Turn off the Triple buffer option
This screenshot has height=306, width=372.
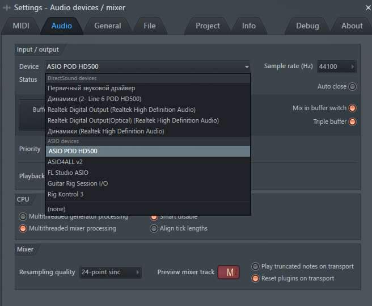point(352,121)
